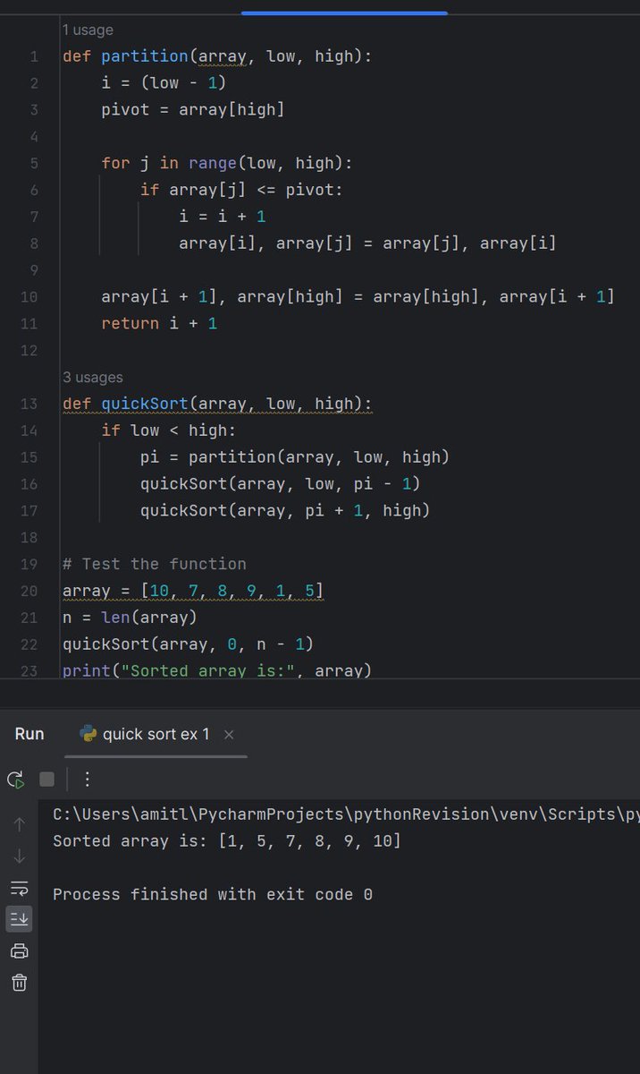Click 'quickSort(array, low, pi - 1)' line

pos(281,484)
